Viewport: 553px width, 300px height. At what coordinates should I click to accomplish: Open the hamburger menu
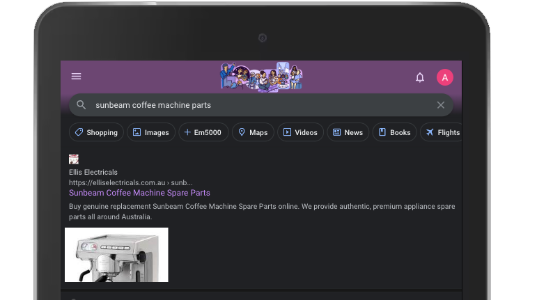click(x=77, y=77)
